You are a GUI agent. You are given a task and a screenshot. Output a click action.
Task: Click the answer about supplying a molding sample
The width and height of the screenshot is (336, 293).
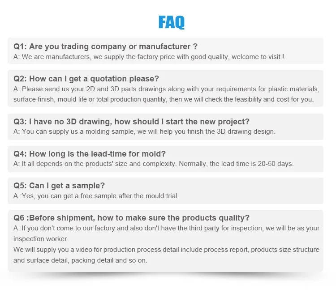pos(144,132)
